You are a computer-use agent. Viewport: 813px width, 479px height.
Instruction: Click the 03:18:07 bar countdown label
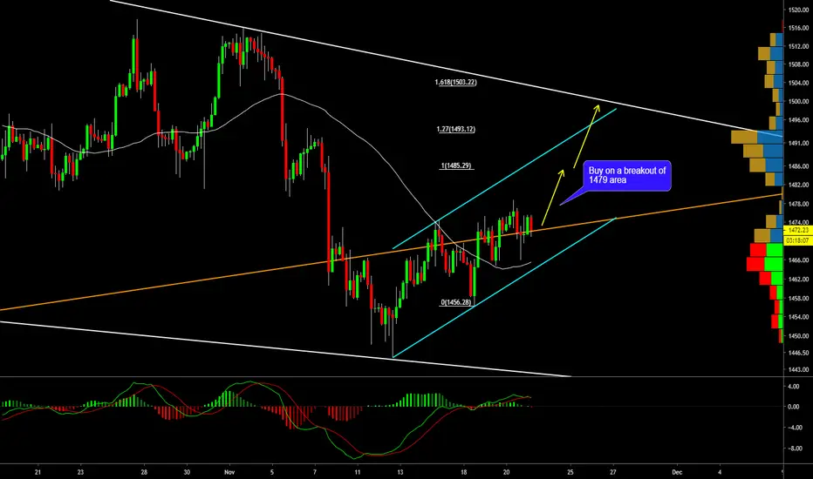[798, 240]
